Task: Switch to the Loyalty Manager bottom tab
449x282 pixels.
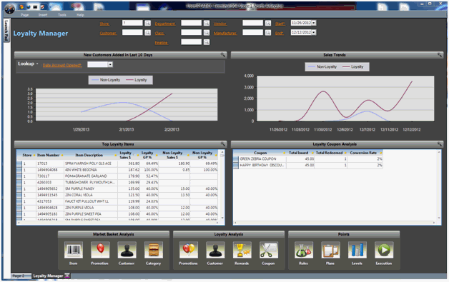Action: (48, 276)
